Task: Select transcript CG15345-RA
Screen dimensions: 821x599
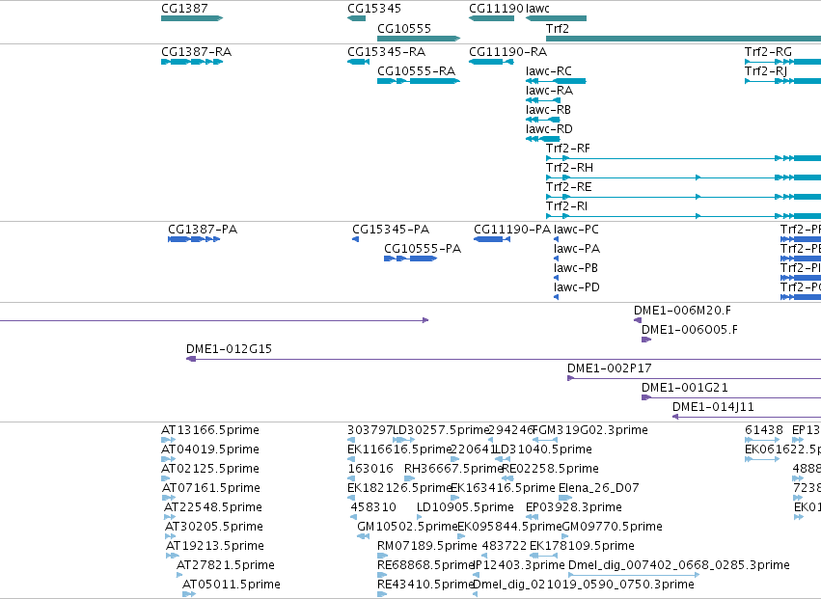Action: coord(387,52)
